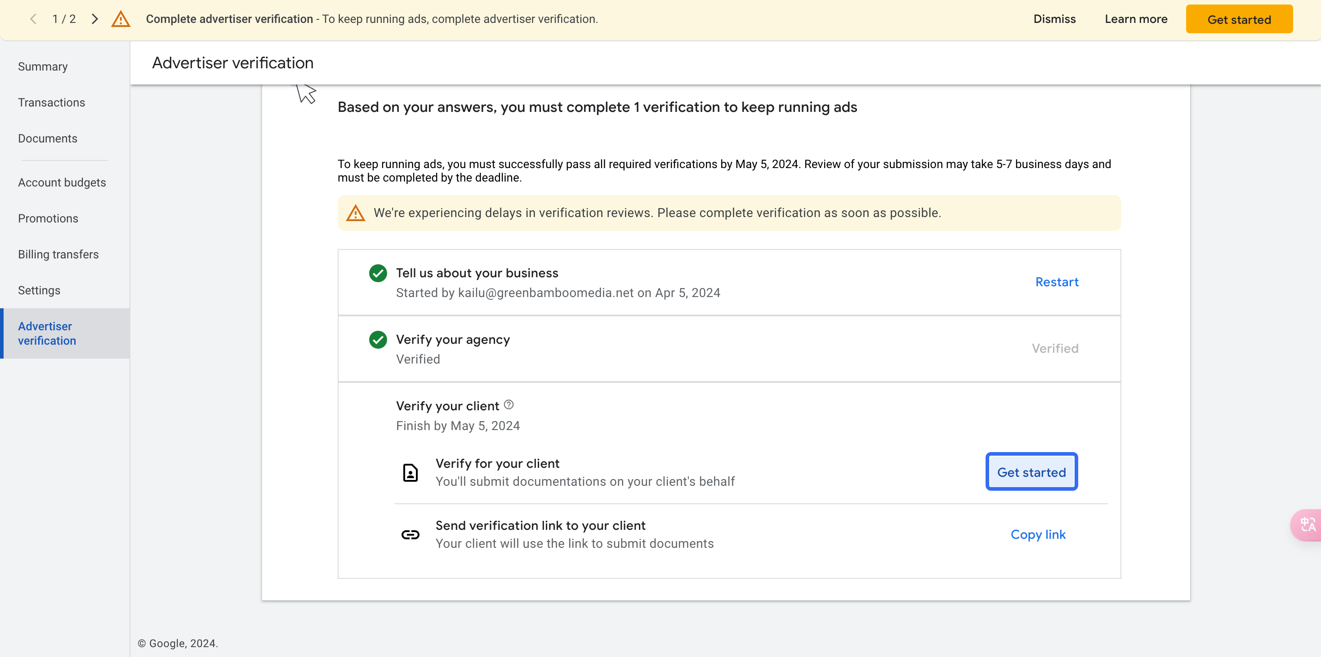The image size is (1321, 657).
Task: Open Summary in the sidebar
Action: click(43, 67)
